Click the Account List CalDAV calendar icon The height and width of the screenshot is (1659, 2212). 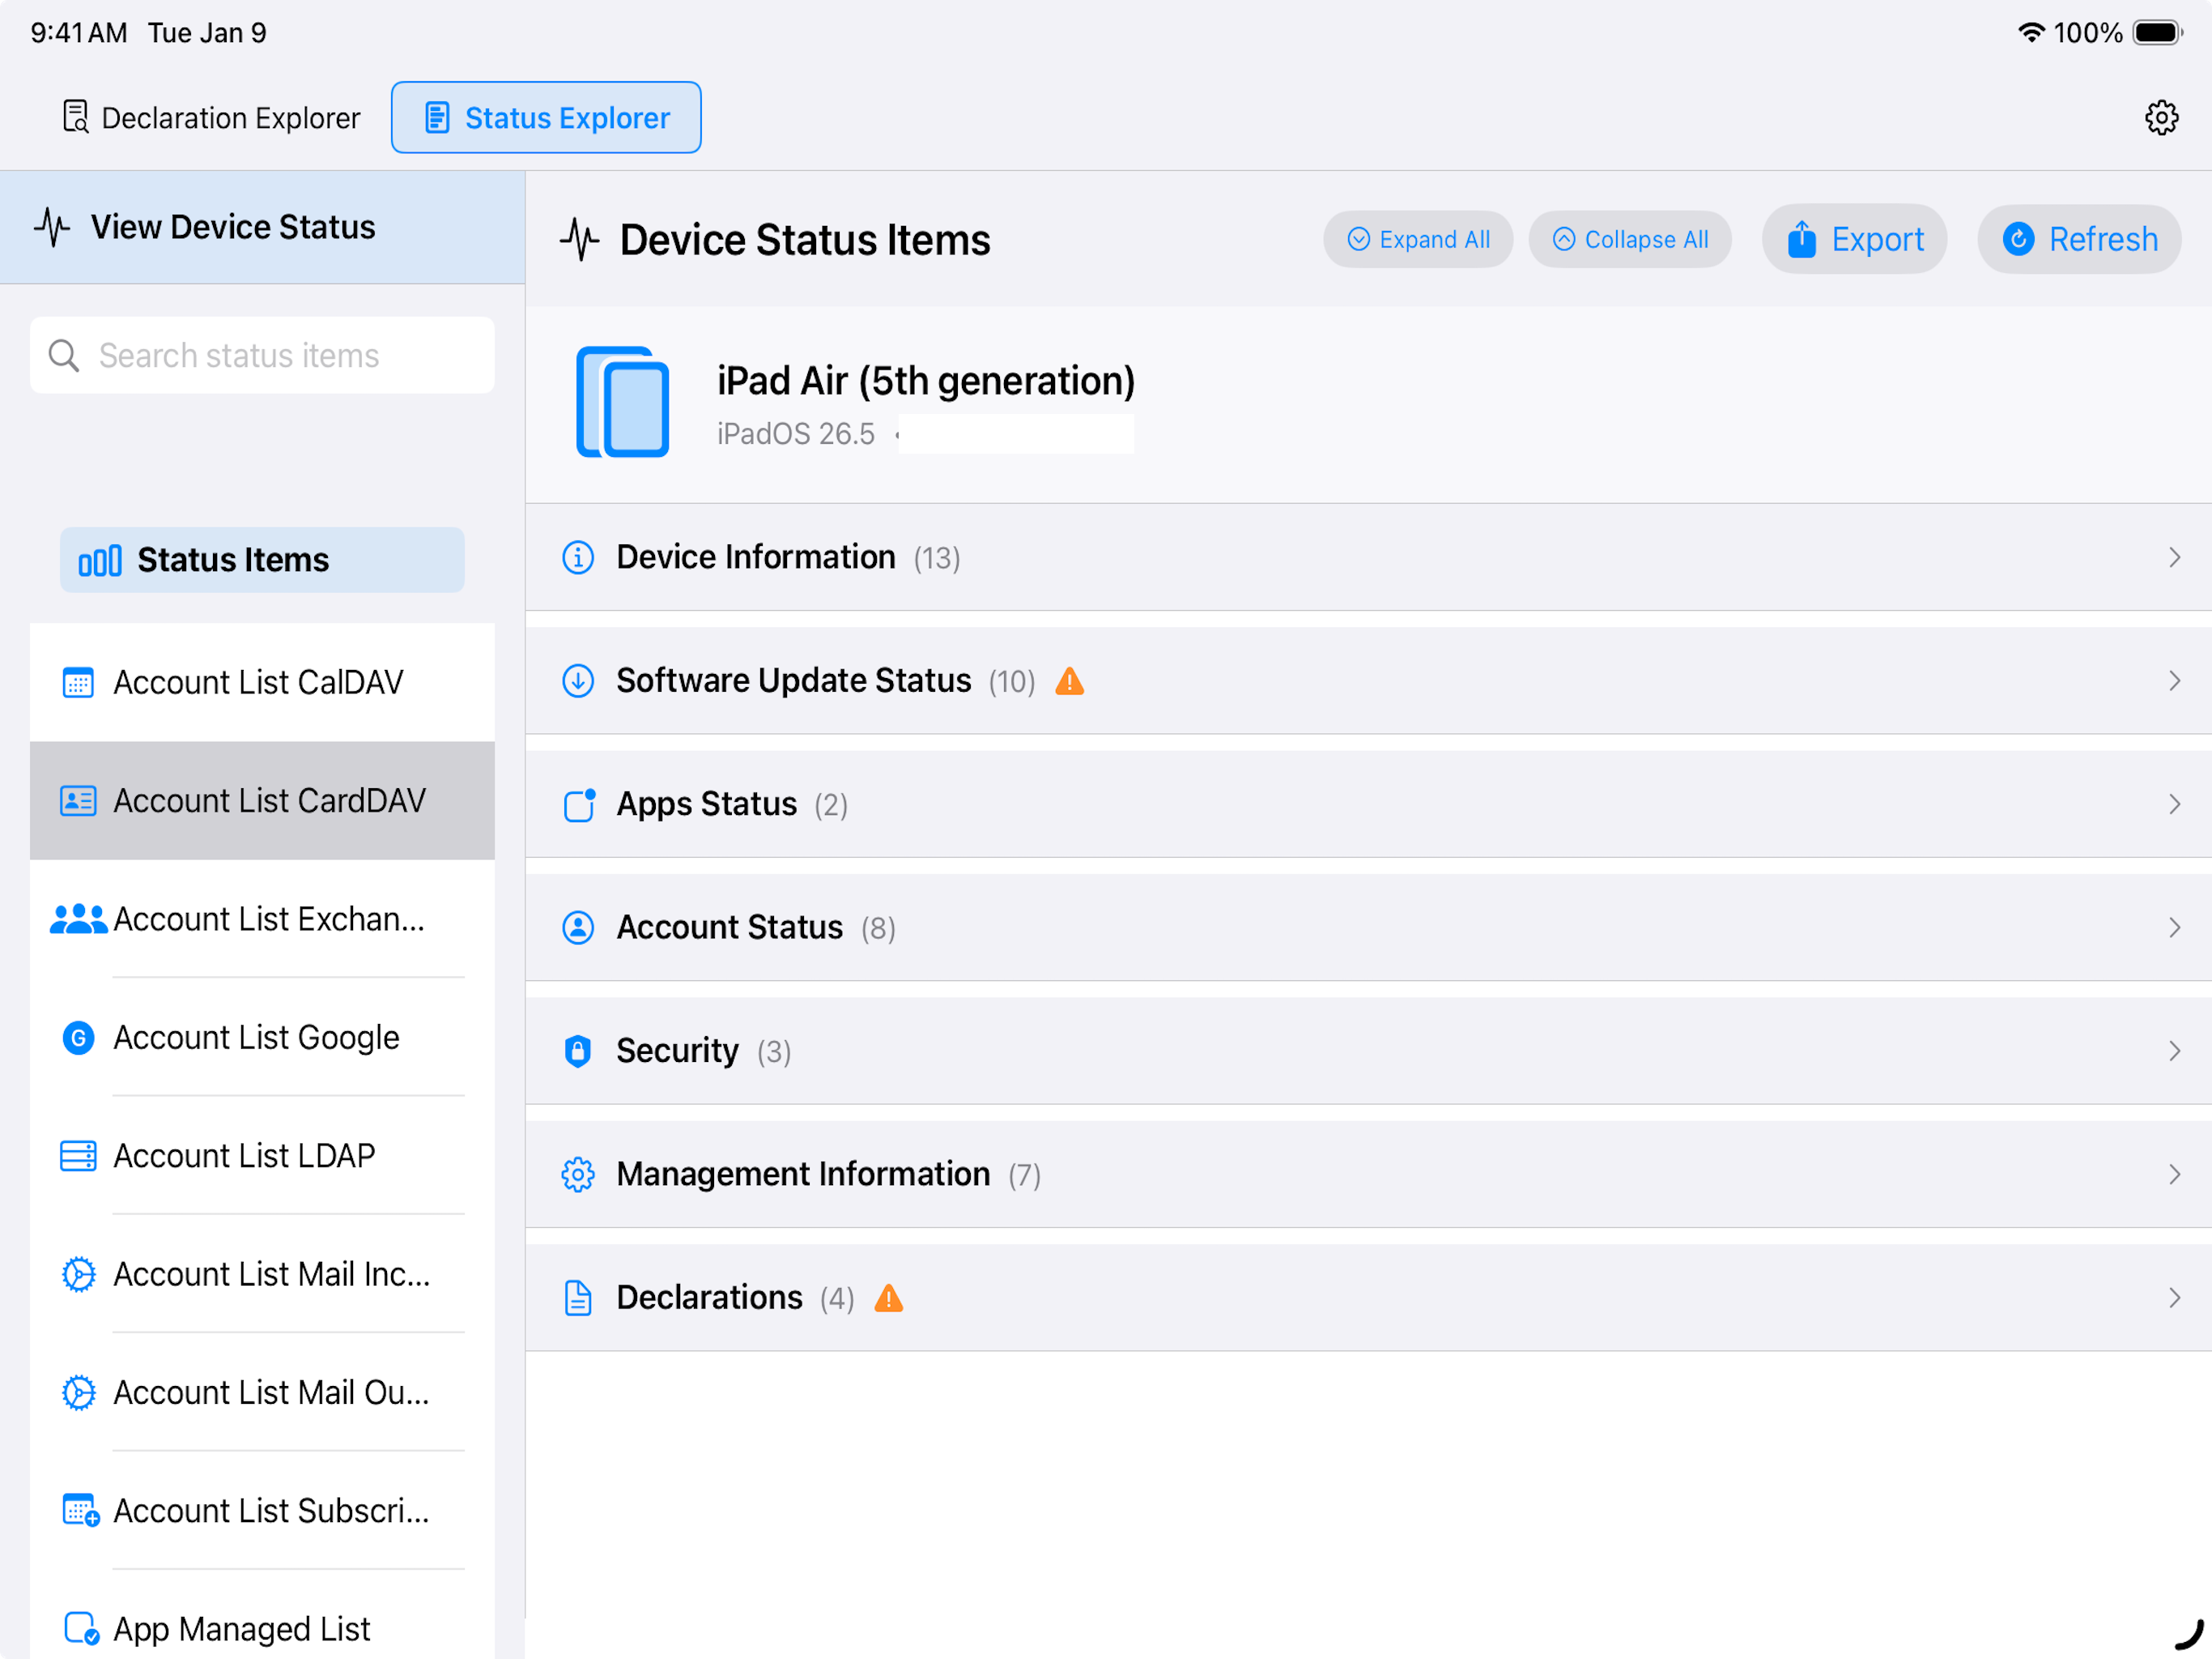click(x=78, y=682)
